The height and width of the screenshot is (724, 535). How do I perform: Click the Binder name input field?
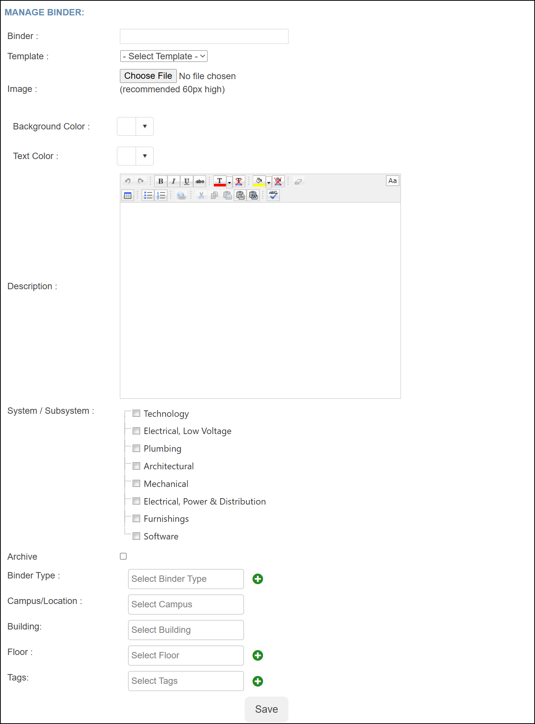[204, 36]
